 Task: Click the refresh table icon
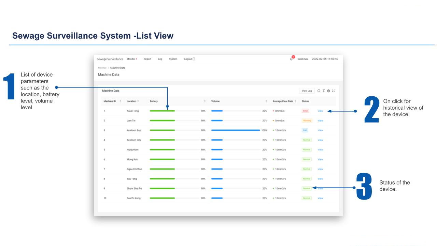(319, 91)
